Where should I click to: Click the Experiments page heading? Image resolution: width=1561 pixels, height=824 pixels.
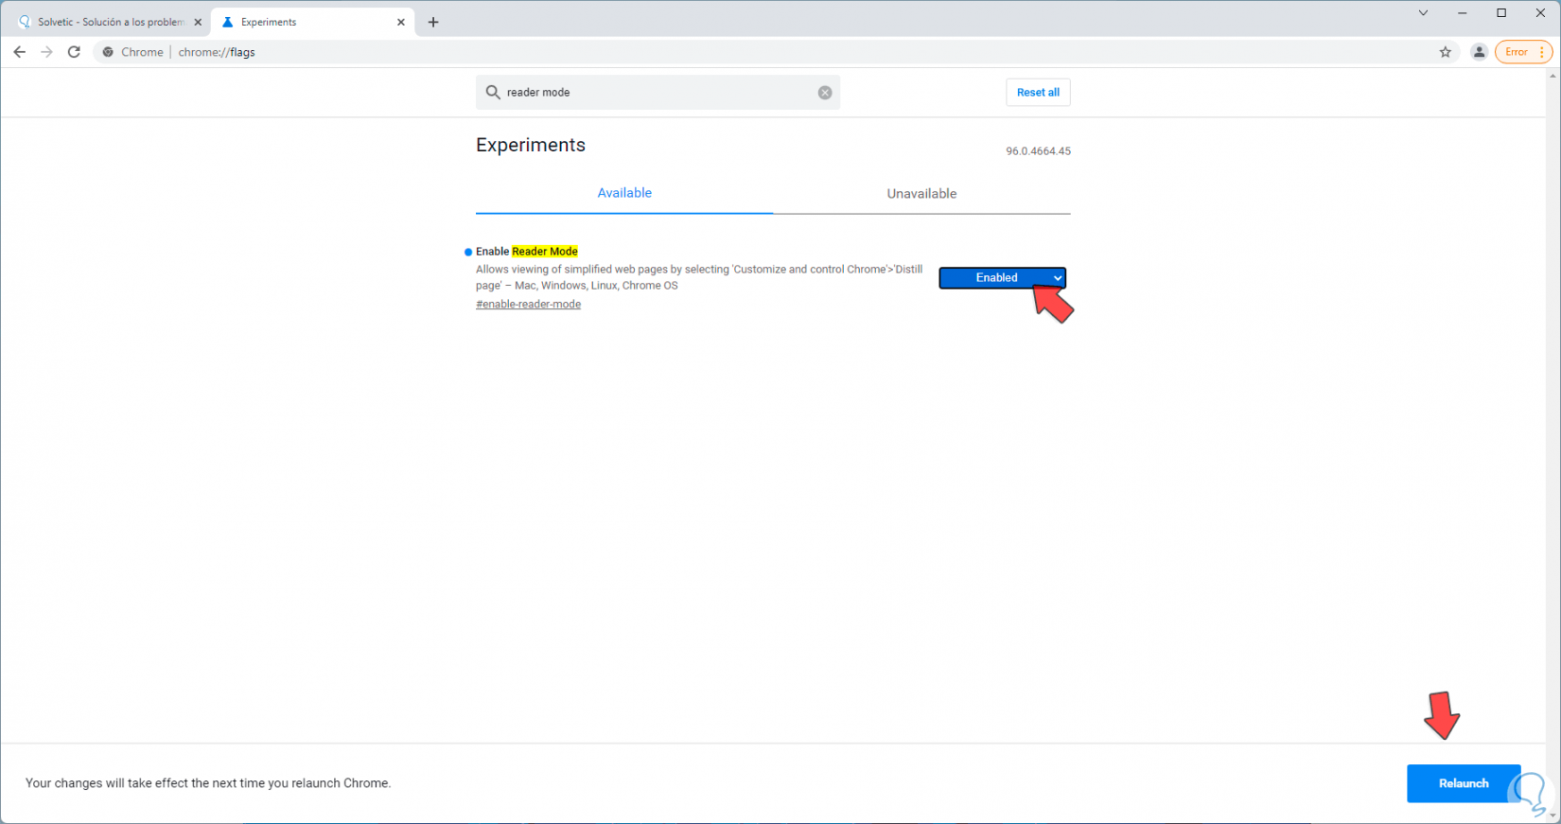tap(531, 145)
